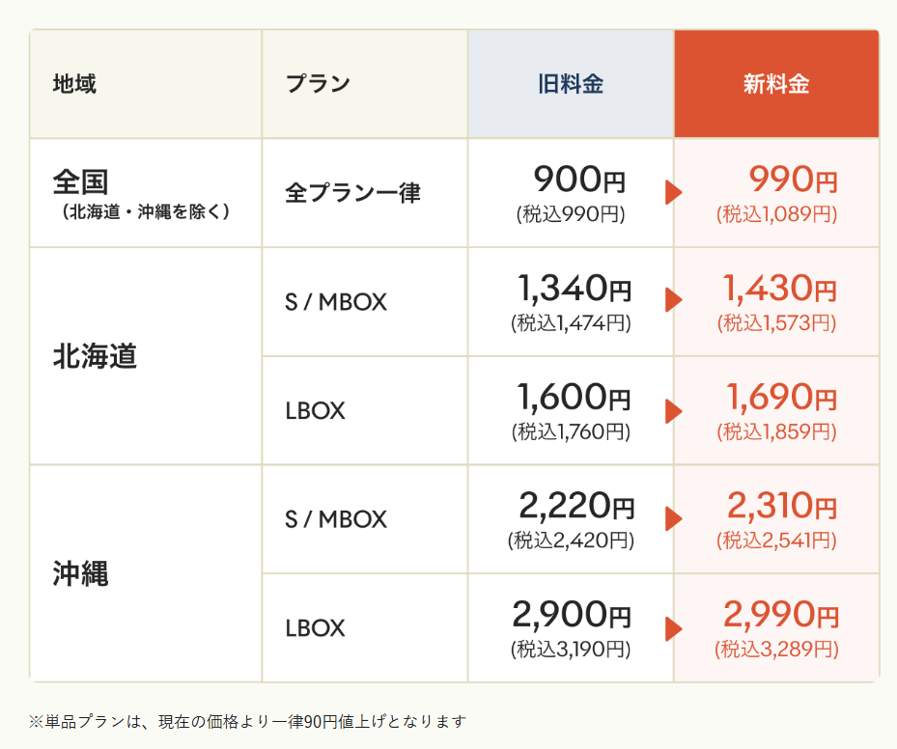The image size is (897, 749).
Task: Click the footnote about 90円 price increase
Action: [247, 721]
